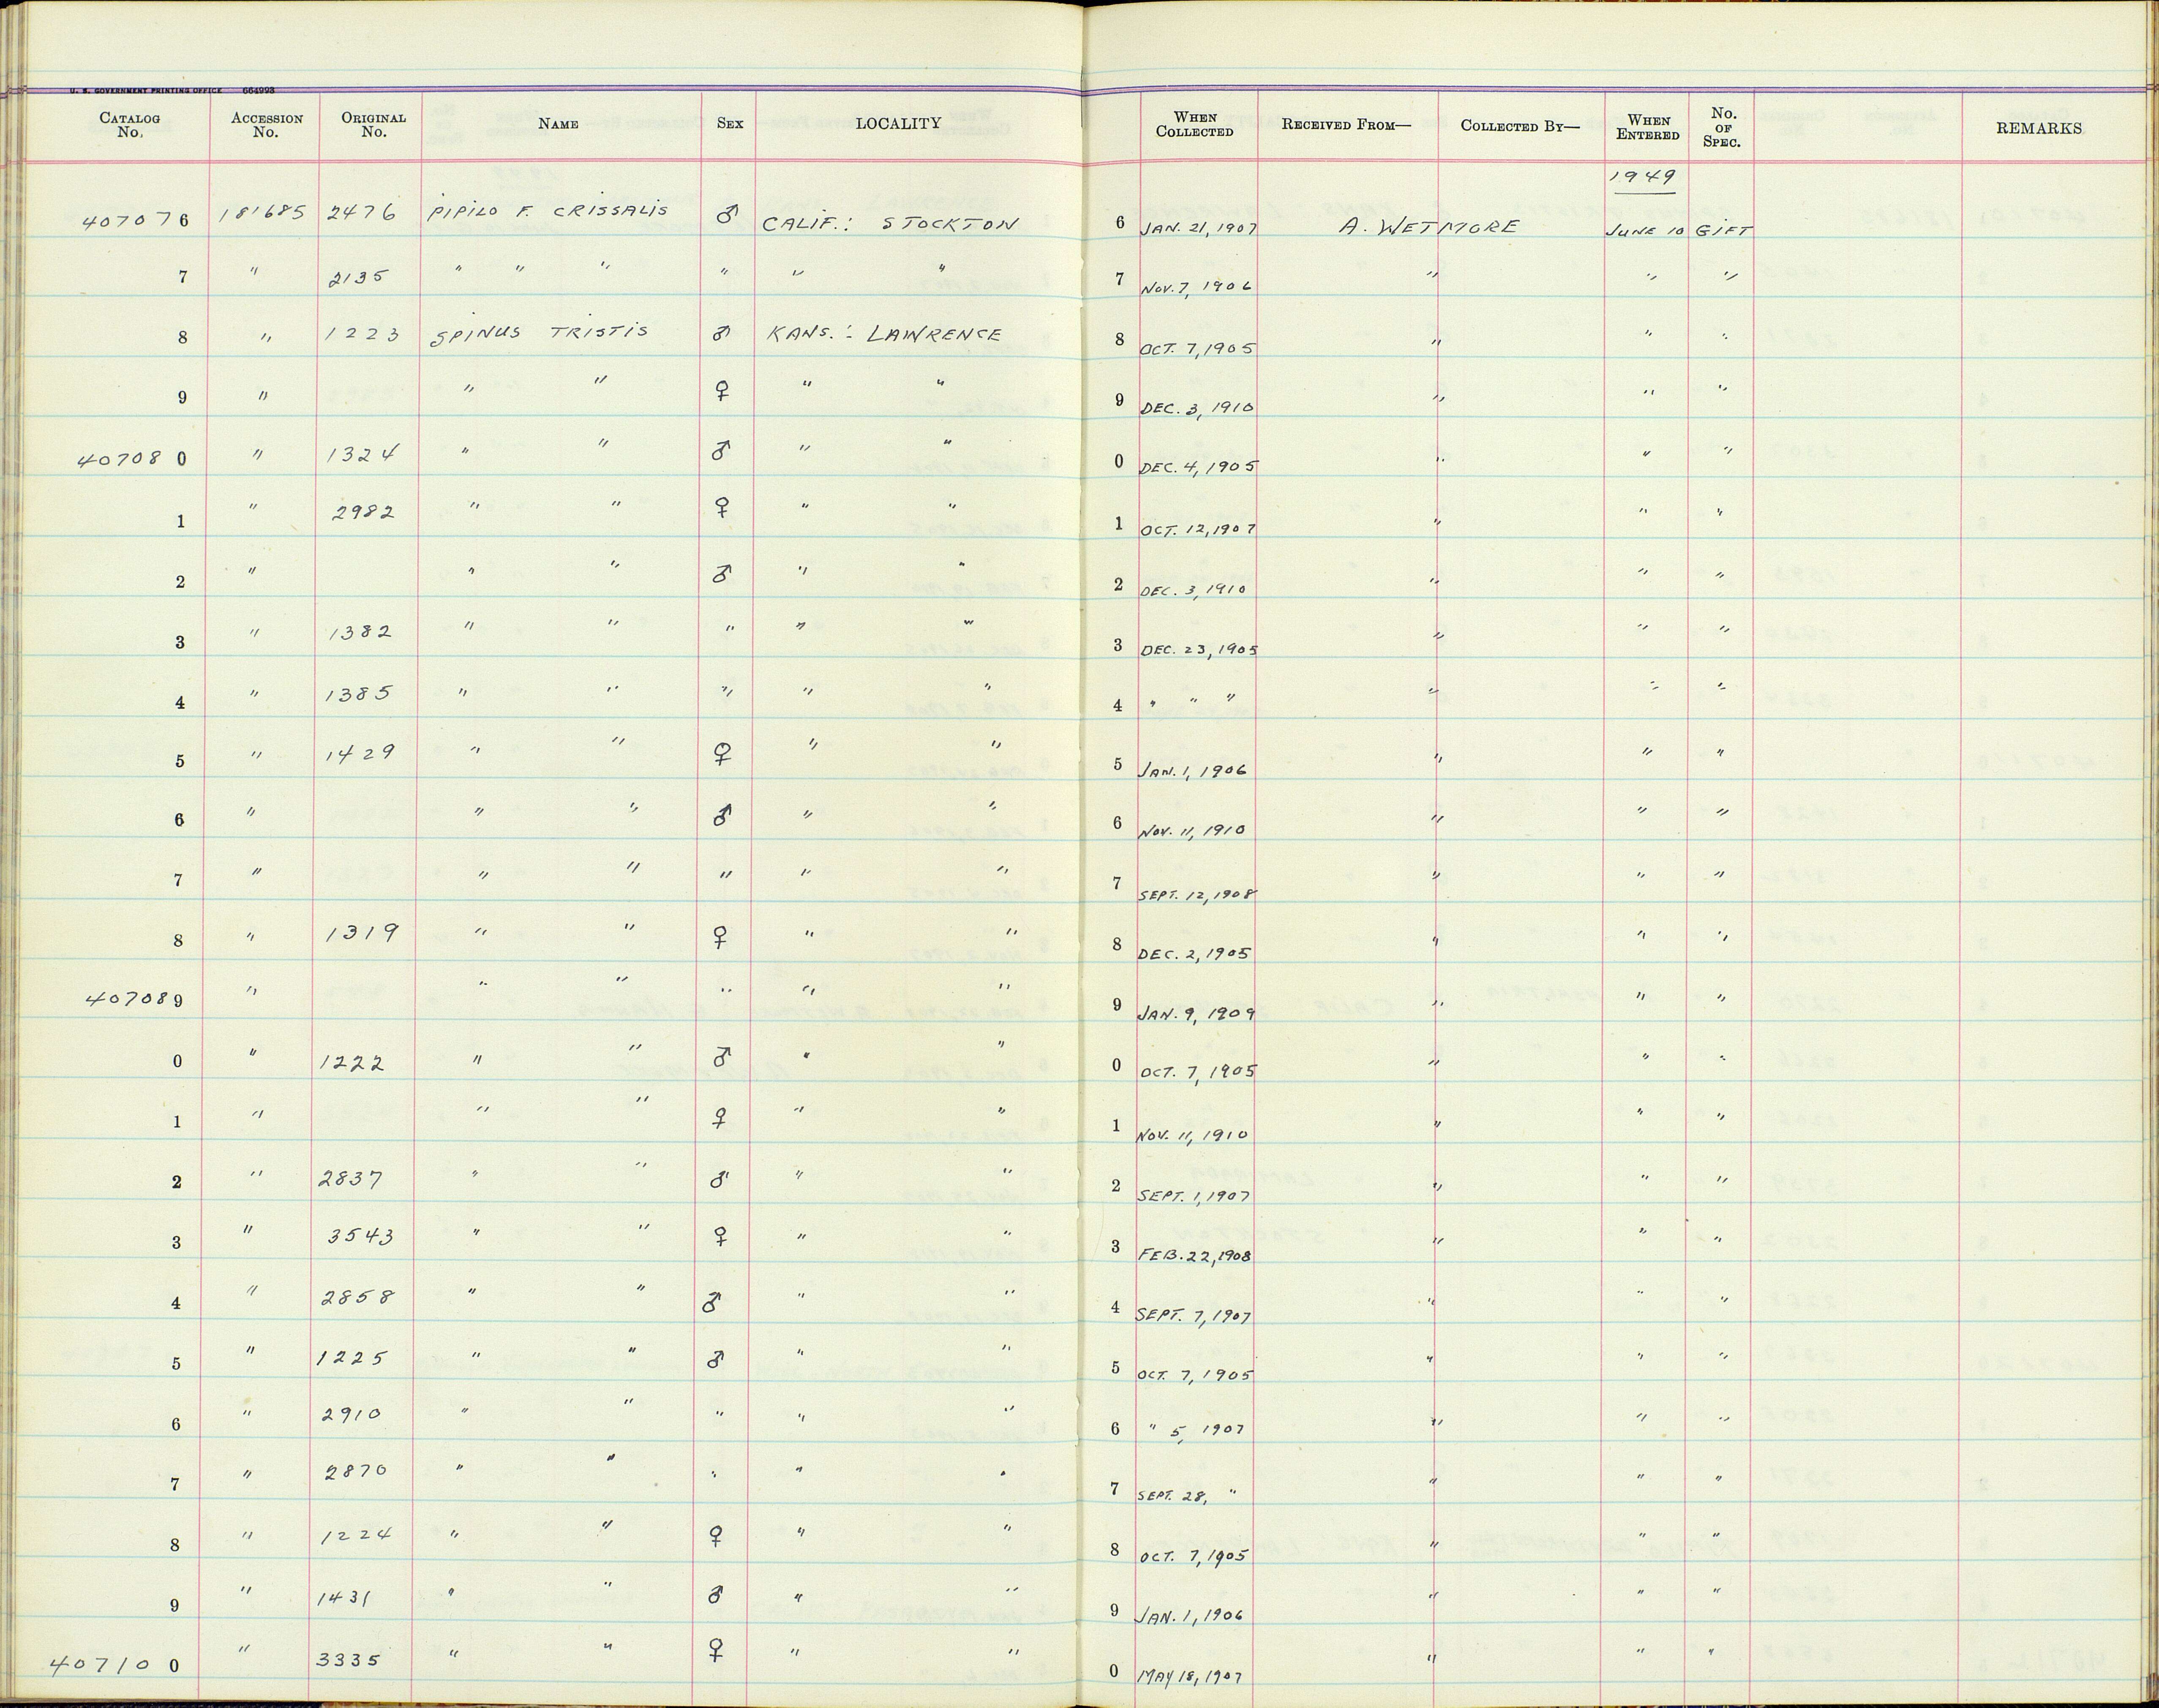2159x1708 pixels.
Task: Click the "REMARKS" column header
Action: [x=2039, y=128]
